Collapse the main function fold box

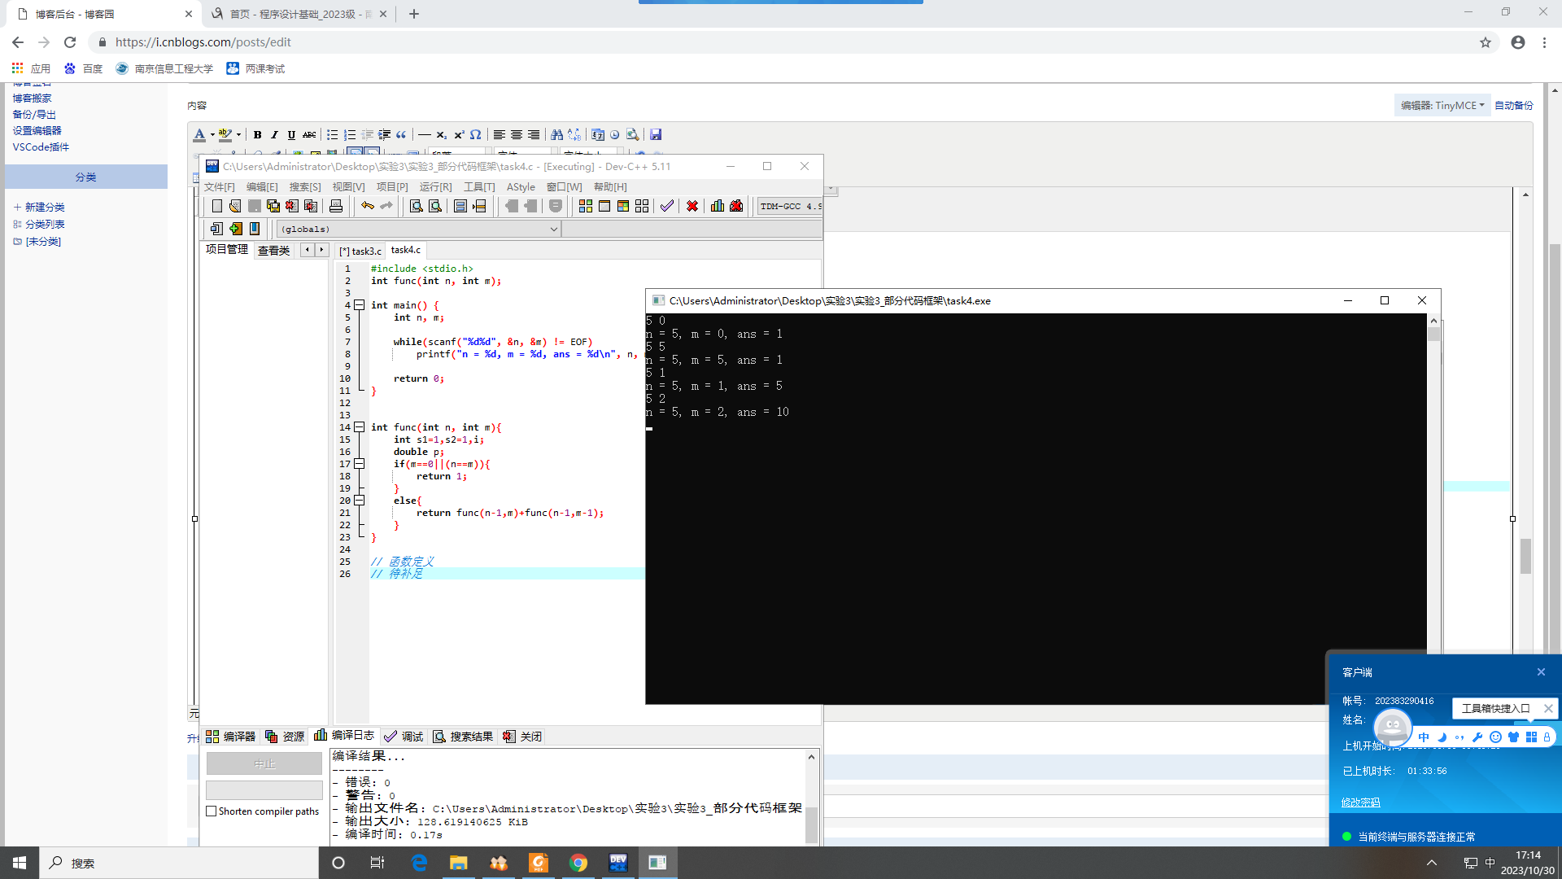click(x=359, y=305)
